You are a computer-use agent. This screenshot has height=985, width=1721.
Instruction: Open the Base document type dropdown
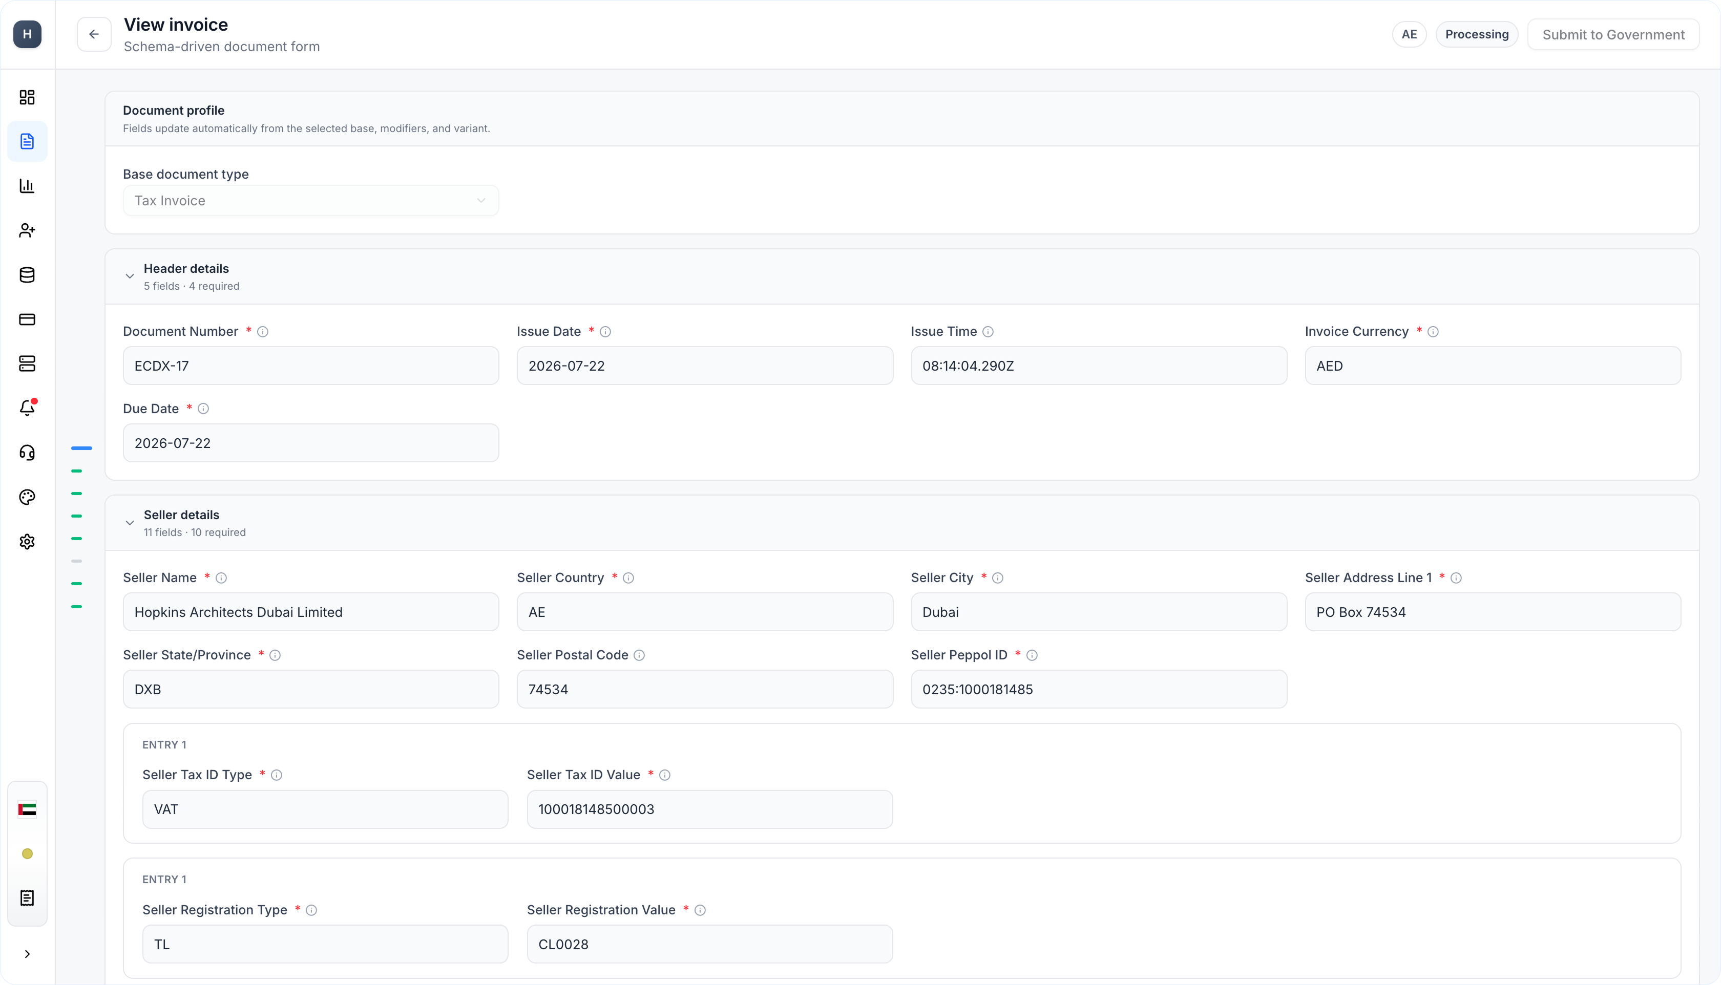point(310,201)
